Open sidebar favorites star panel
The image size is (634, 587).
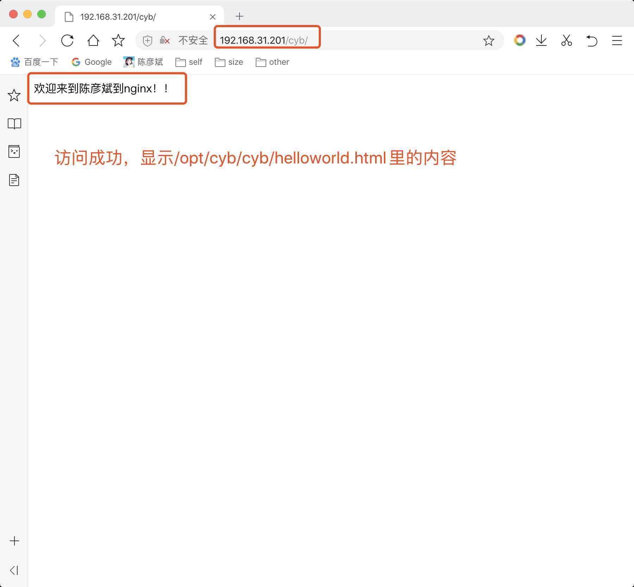pos(14,95)
